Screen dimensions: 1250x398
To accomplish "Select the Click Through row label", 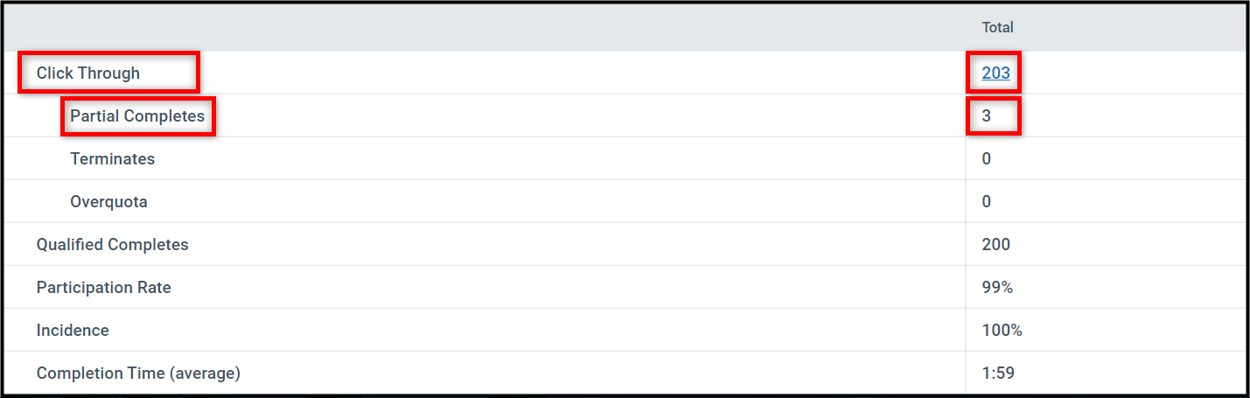I will click(x=87, y=73).
